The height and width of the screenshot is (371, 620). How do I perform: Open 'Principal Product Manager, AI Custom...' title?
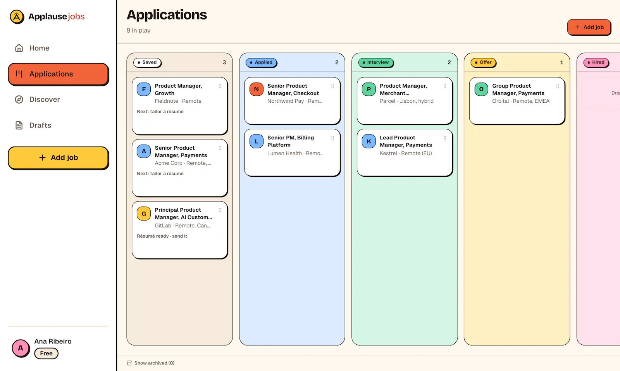[x=183, y=214]
